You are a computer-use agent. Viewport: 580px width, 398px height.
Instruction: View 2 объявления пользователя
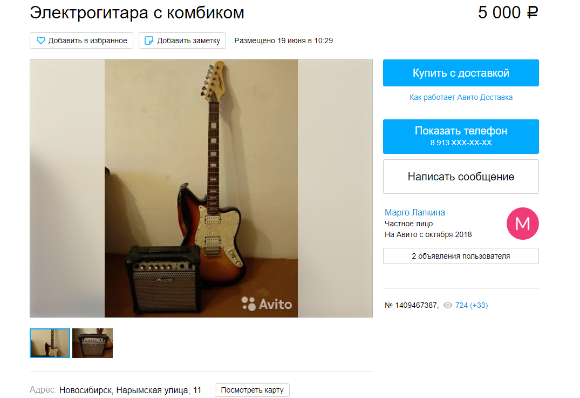(461, 256)
